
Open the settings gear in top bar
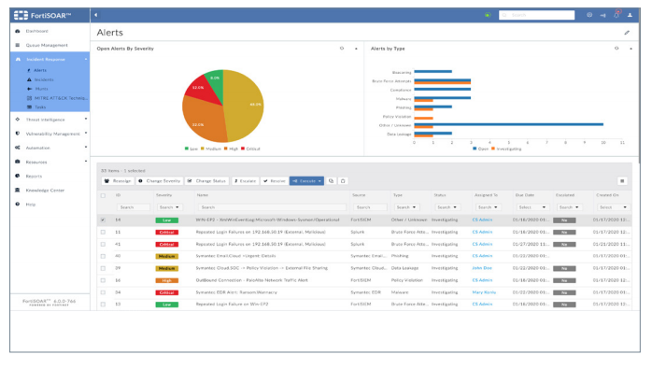[x=589, y=15]
